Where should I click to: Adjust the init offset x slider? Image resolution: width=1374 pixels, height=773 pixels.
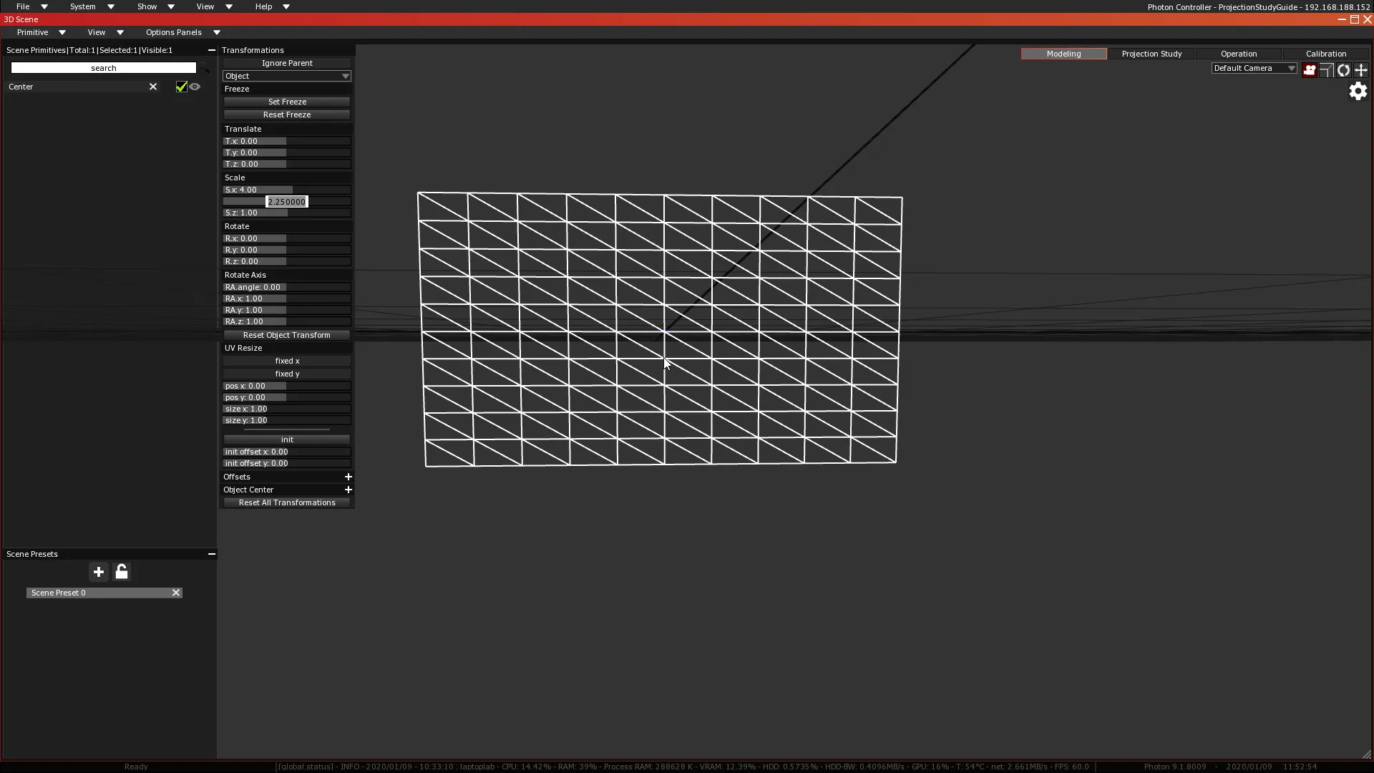tap(287, 452)
